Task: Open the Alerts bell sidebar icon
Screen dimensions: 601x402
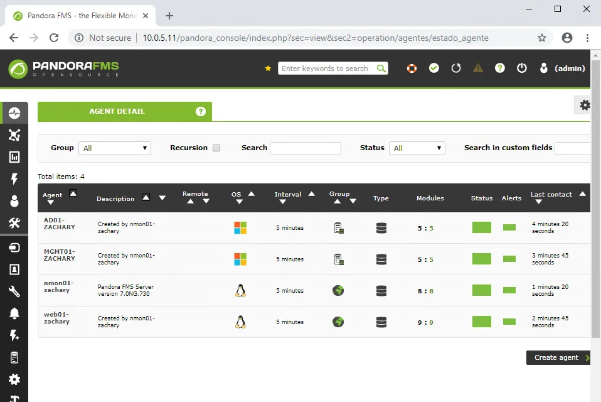Action: 14,313
